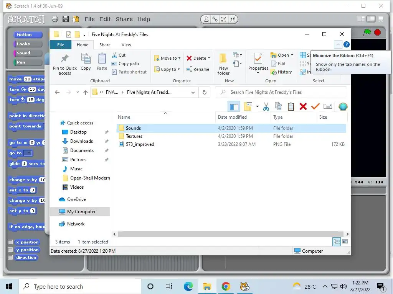393x294 pixels.
Task: Click the Explorer help question mark icon
Action: click(347, 44)
